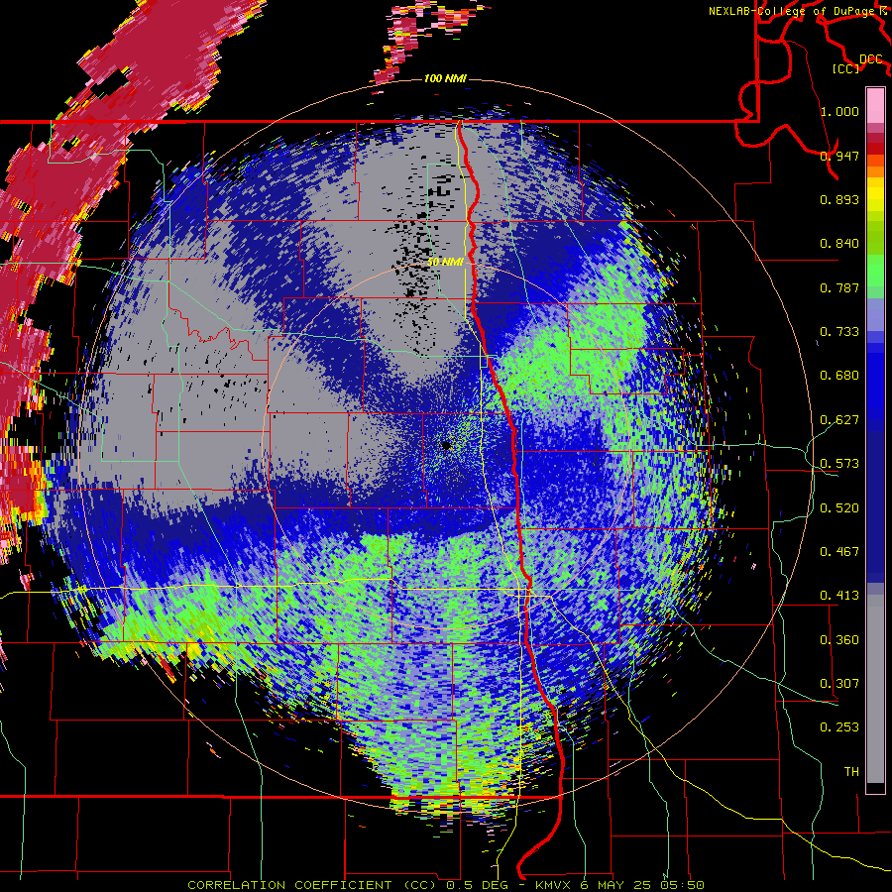This screenshot has width=892, height=892.
Task: Click the 0.5 DEG elevation text
Action: point(478,885)
